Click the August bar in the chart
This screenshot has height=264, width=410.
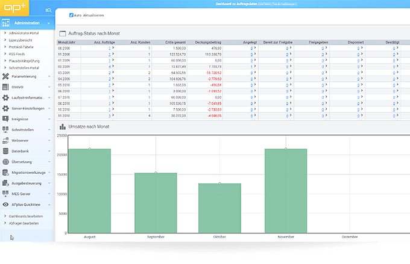(x=89, y=189)
